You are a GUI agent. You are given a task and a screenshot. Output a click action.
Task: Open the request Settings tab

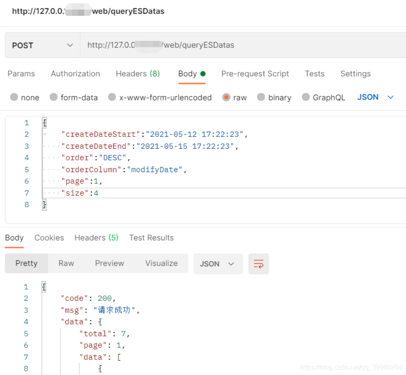356,74
